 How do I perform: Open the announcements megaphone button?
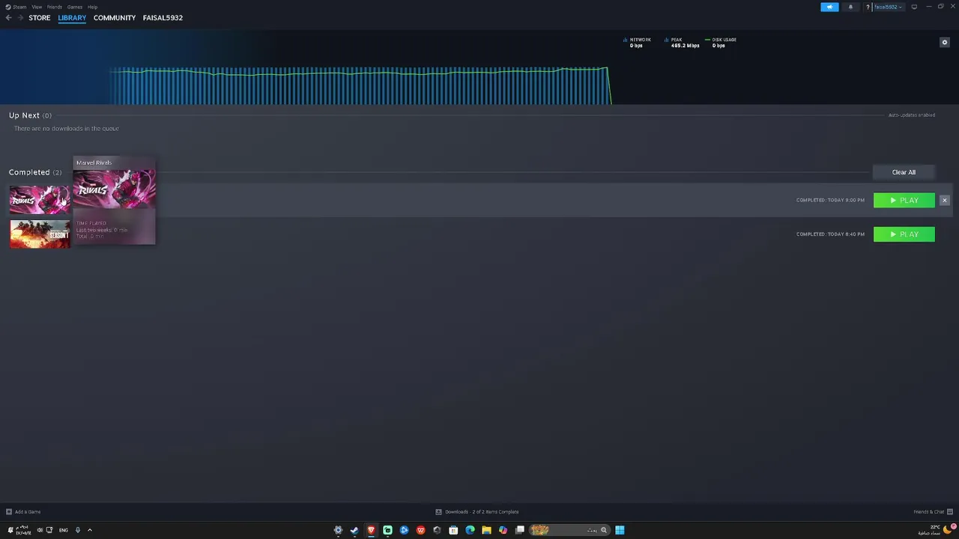coord(829,7)
